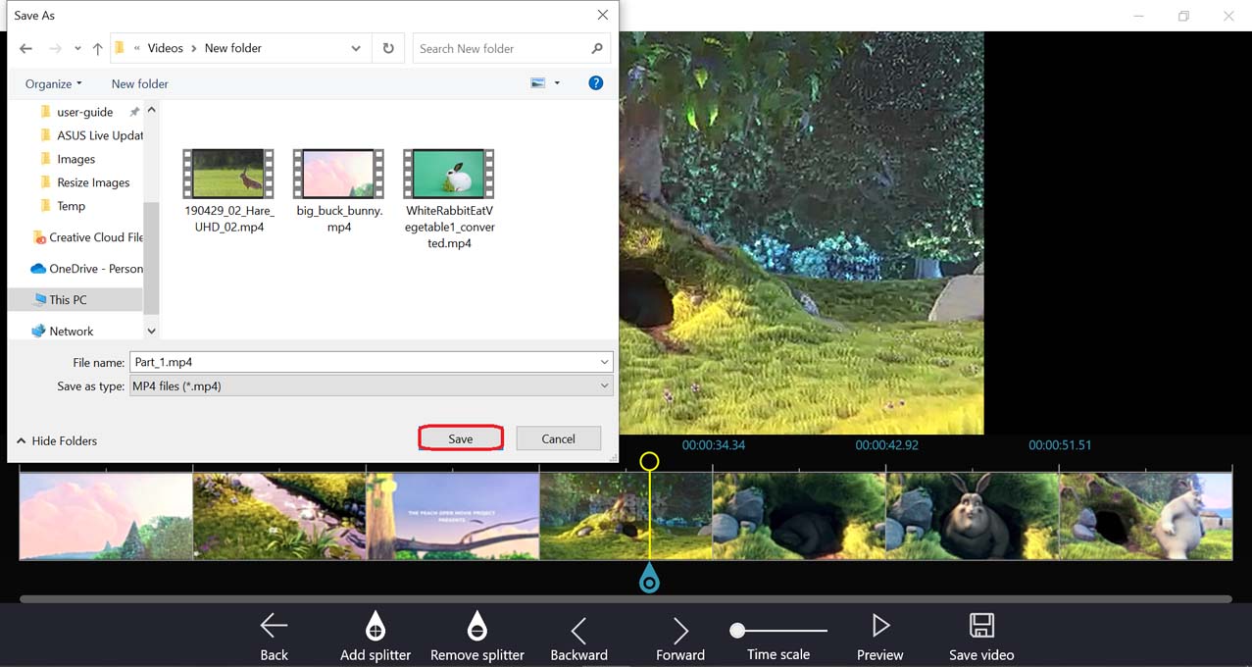Open the dialog Help question mark
Image resolution: width=1252 pixels, height=667 pixels.
[595, 83]
